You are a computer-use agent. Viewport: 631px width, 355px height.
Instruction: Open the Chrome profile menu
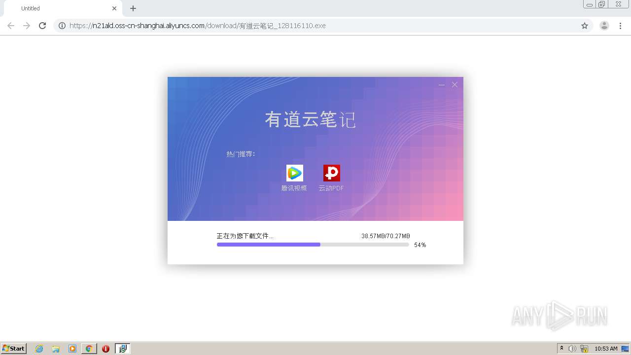[604, 26]
